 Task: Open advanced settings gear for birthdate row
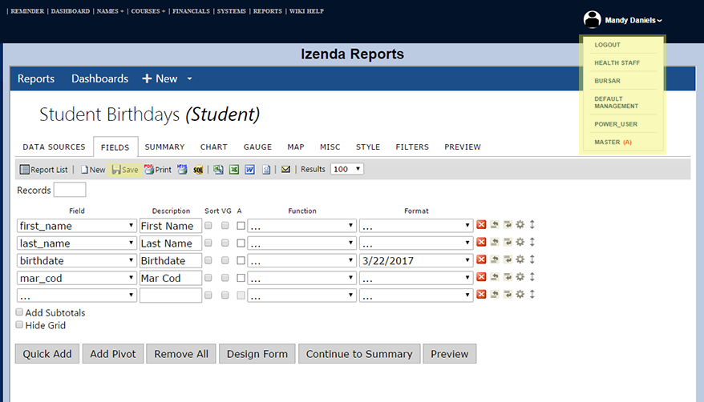pyautogui.click(x=520, y=261)
